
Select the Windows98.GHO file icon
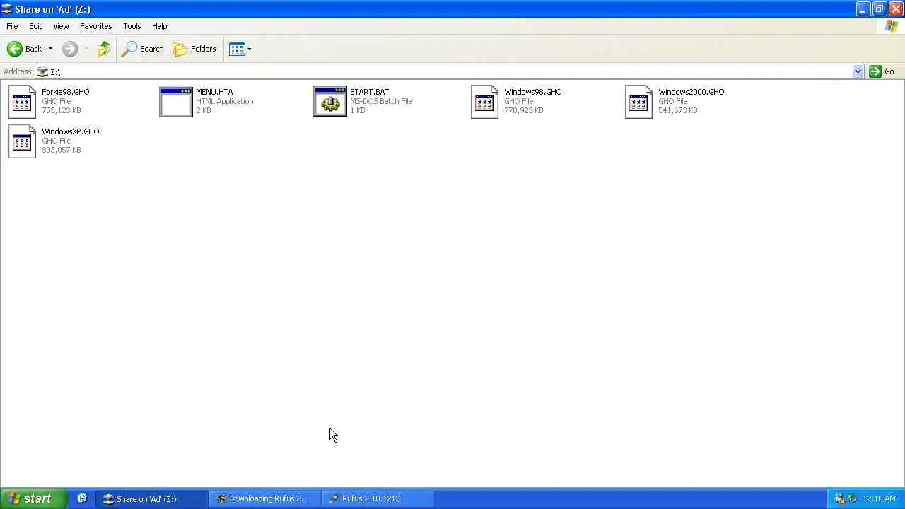click(484, 101)
